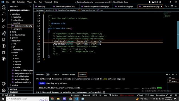Click the Run file play button
179x101 pixels.
pos(166,6)
